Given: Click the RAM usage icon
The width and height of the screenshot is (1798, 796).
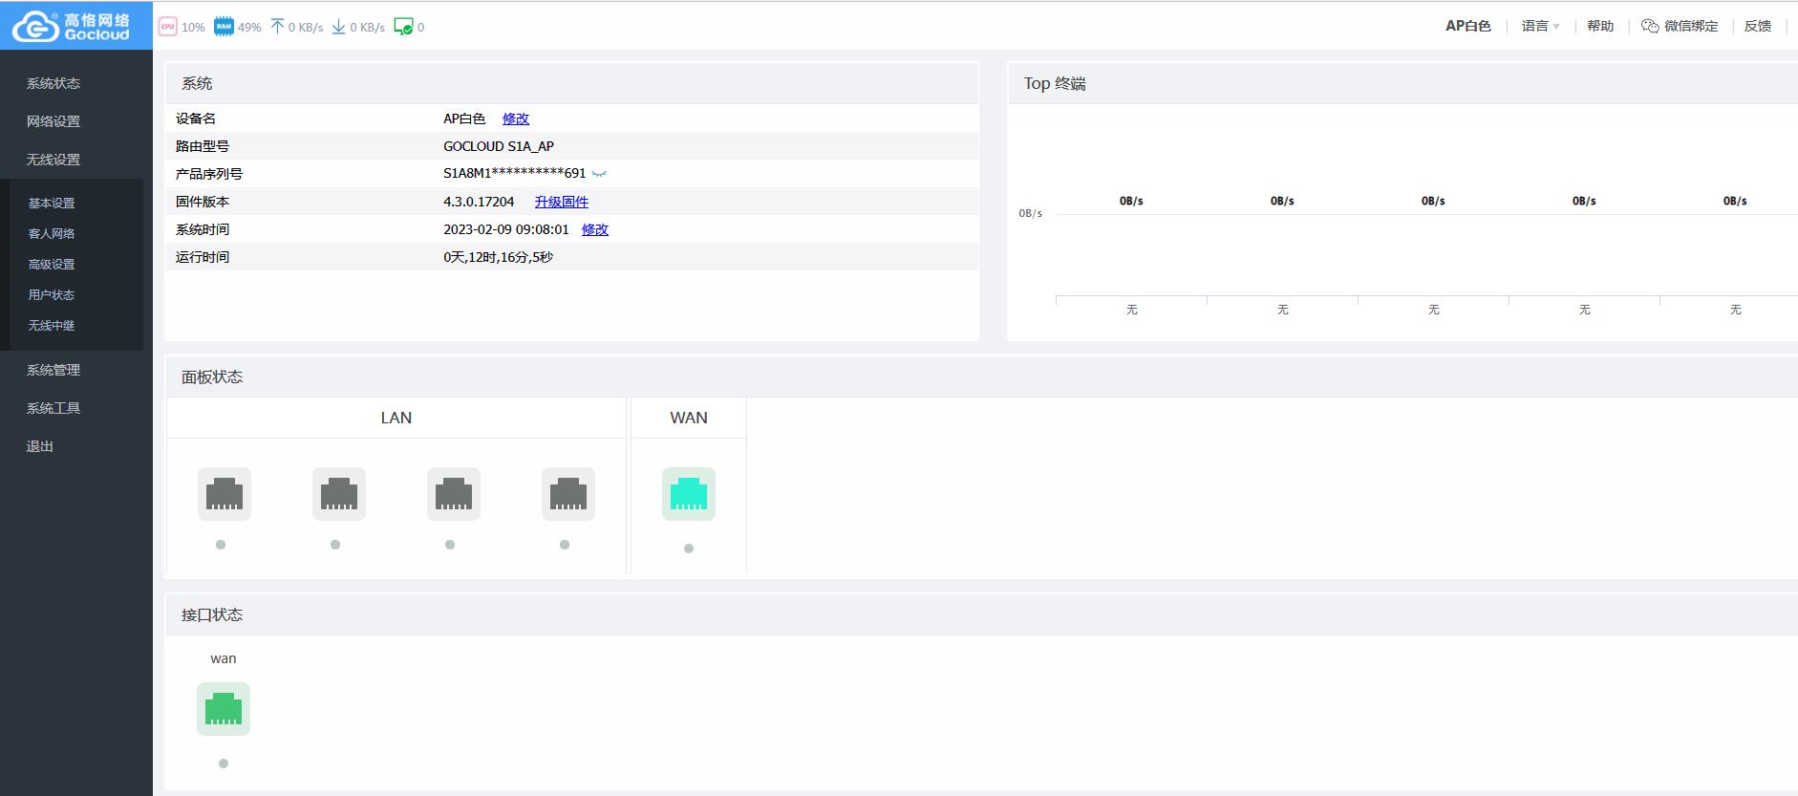Looking at the screenshot, I should coord(224,27).
